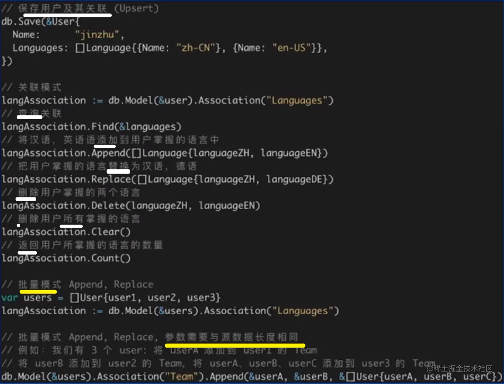Click the line "var users = []User{user1, user2, user3}"

click(x=111, y=297)
